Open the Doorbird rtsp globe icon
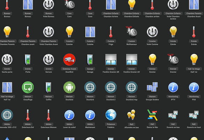Viewport: 204px width, 140px height. point(132,87)
